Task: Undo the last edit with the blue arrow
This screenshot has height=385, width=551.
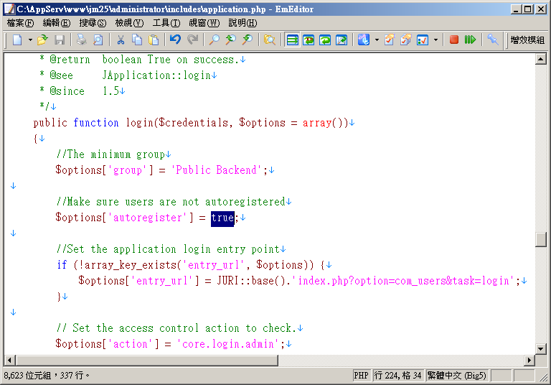Action: (175, 40)
